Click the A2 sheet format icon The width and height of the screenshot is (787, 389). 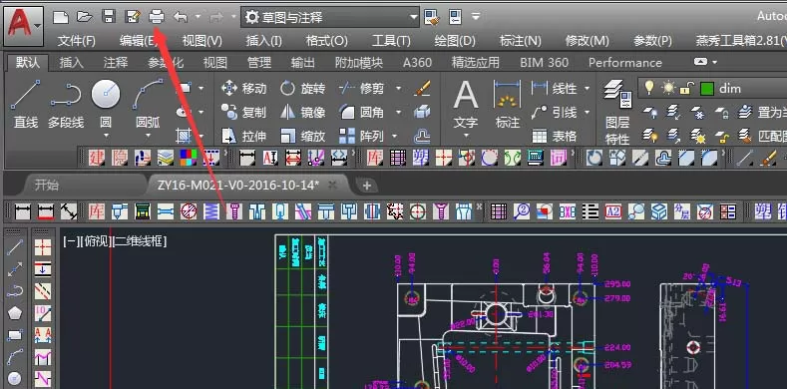tap(613, 211)
